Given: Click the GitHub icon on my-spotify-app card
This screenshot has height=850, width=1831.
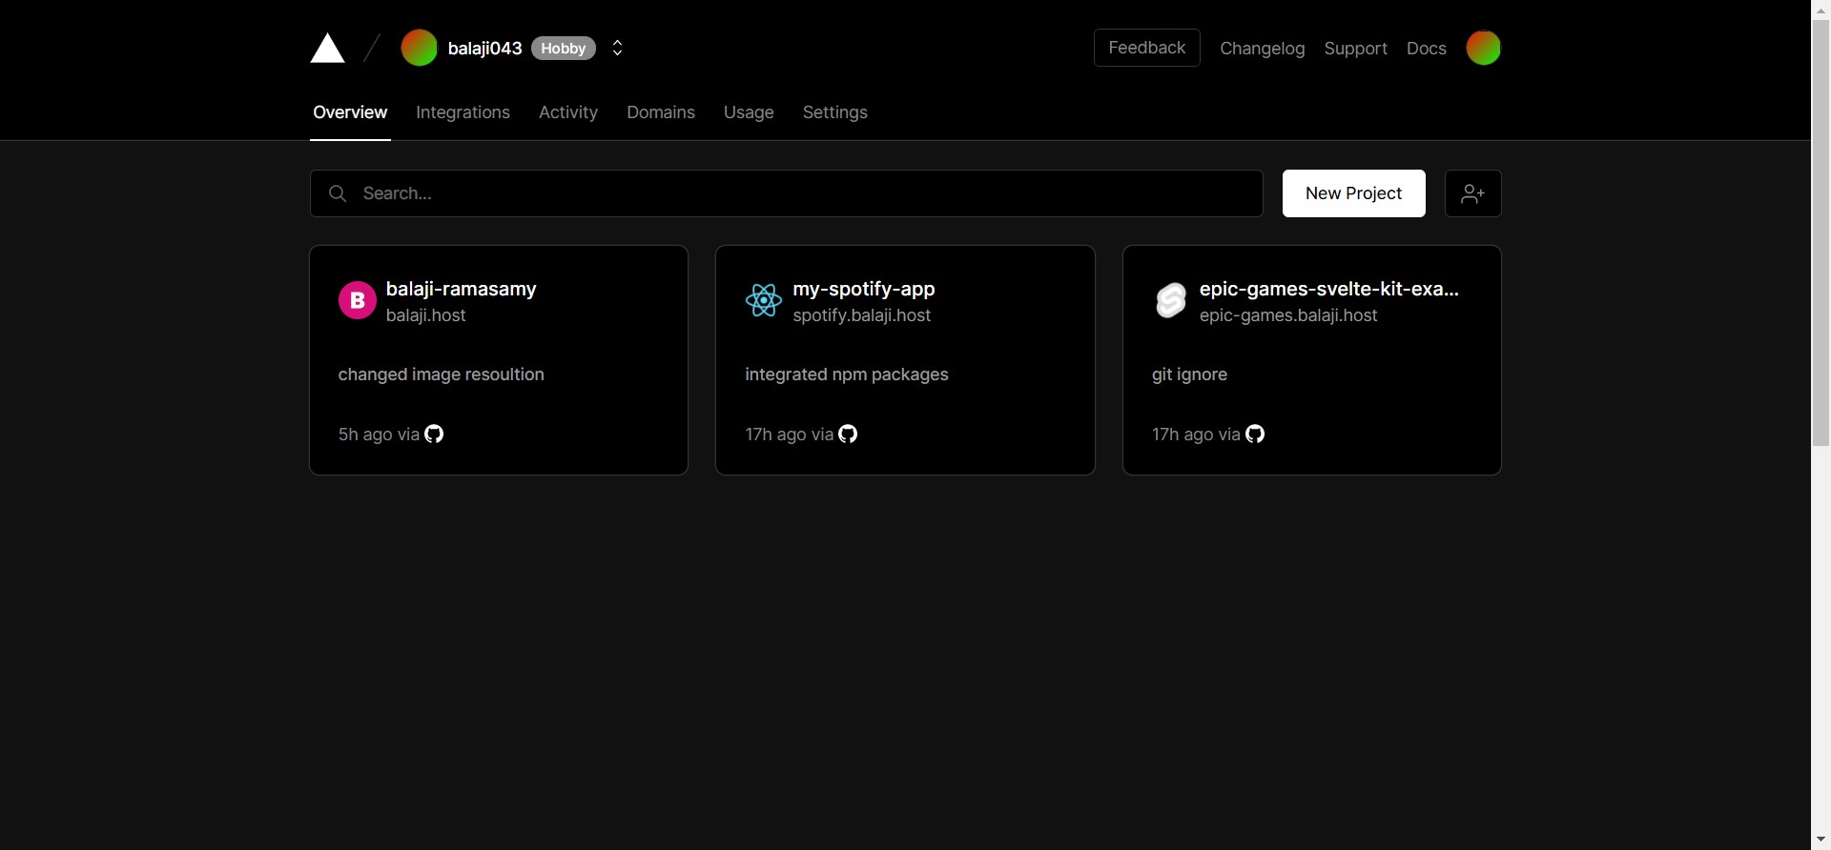Looking at the screenshot, I should (848, 434).
